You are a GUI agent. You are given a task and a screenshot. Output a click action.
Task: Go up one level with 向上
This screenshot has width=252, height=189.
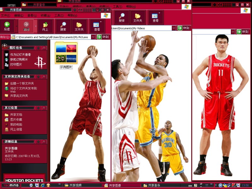coord(45,26)
